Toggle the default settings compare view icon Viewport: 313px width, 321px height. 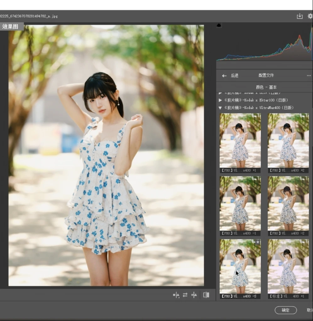tap(206, 295)
